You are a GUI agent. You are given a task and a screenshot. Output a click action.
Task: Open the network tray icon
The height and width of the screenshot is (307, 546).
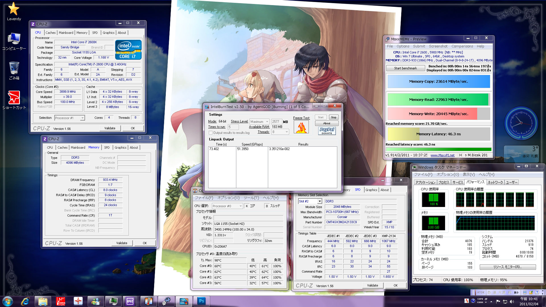point(505,301)
